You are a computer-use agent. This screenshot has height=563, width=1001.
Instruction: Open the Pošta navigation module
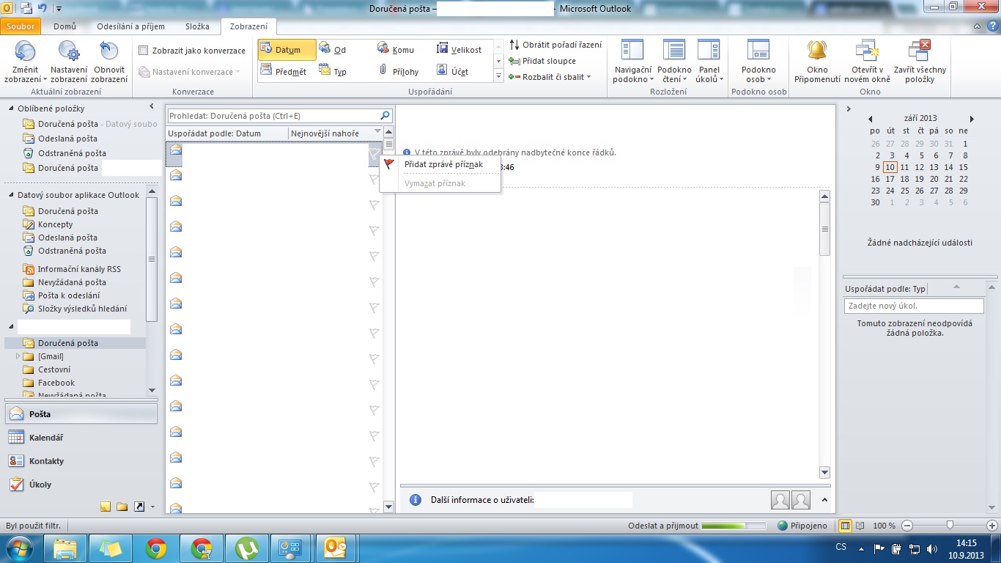tap(81, 414)
